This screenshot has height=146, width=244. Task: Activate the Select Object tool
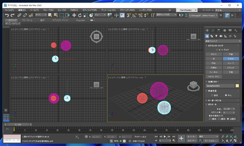click(x=50, y=15)
